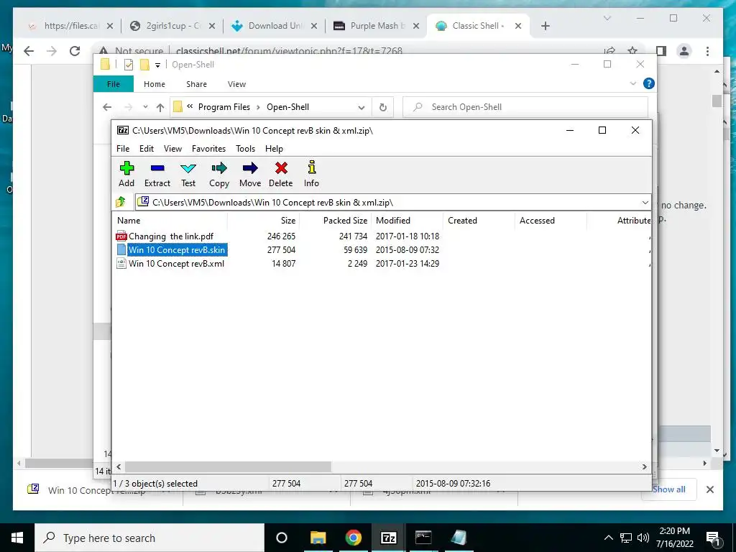This screenshot has height=552, width=736.
Task: Click the file icon of Win 10 Concept revB.xml
Action: (x=121, y=263)
